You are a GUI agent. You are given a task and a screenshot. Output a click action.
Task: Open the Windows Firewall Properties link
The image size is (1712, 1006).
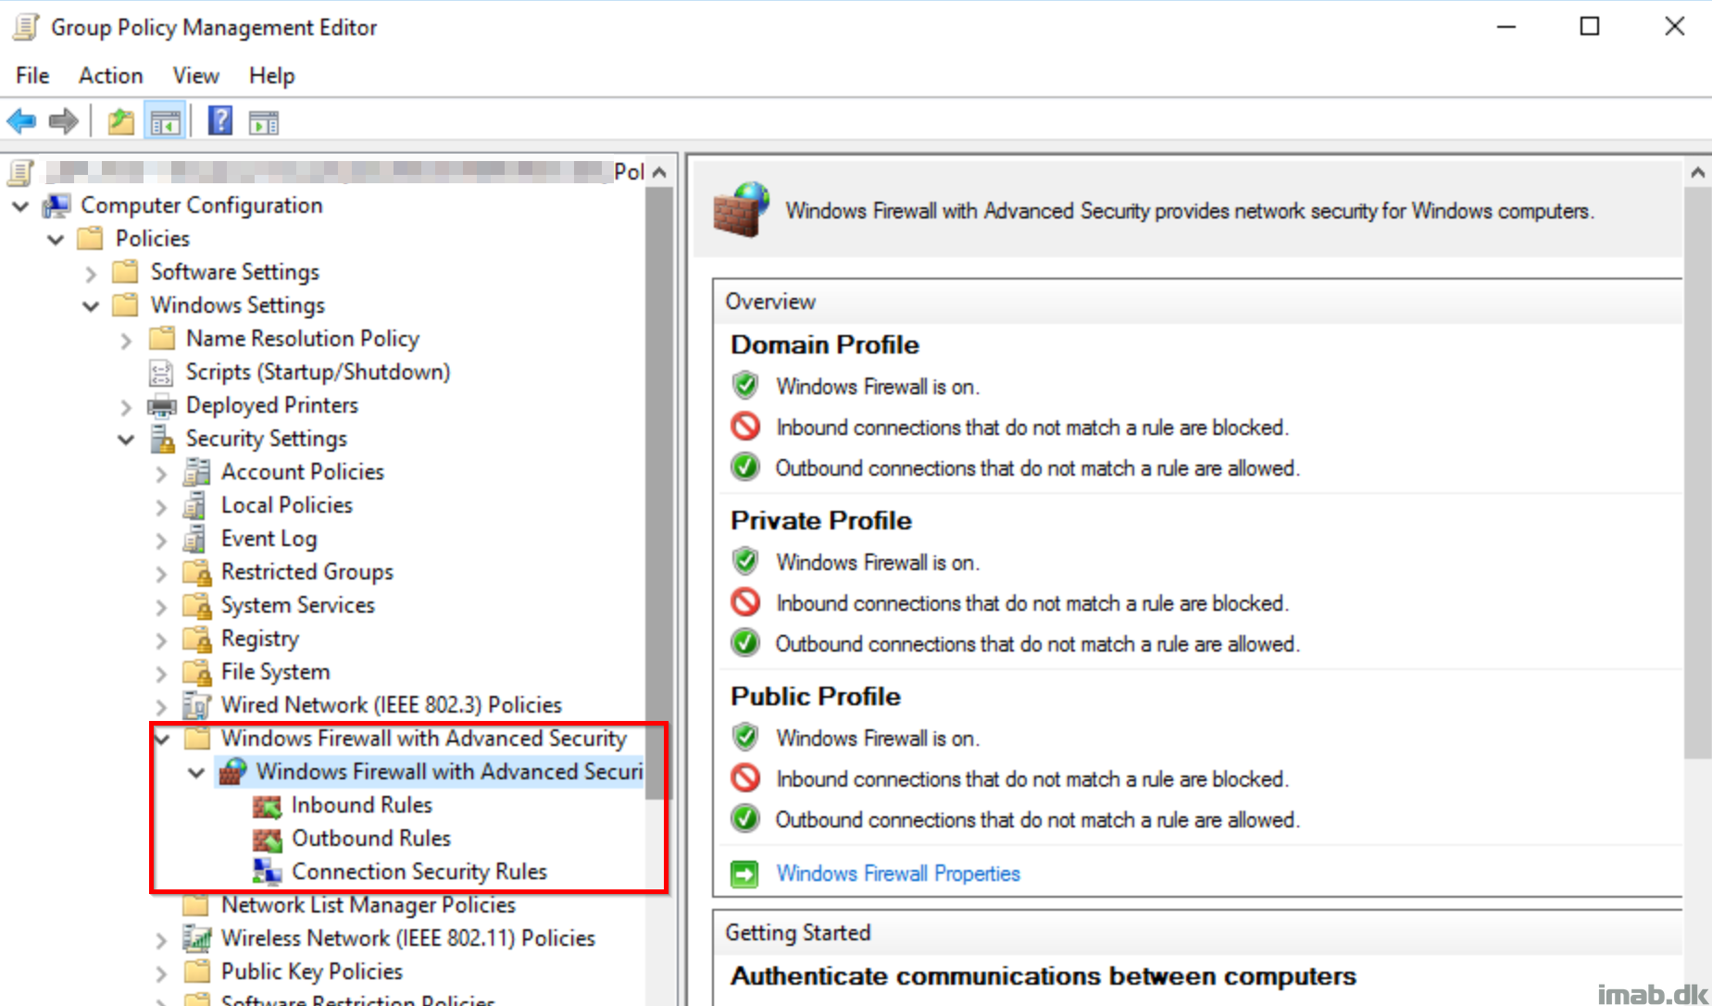pyautogui.click(x=898, y=874)
